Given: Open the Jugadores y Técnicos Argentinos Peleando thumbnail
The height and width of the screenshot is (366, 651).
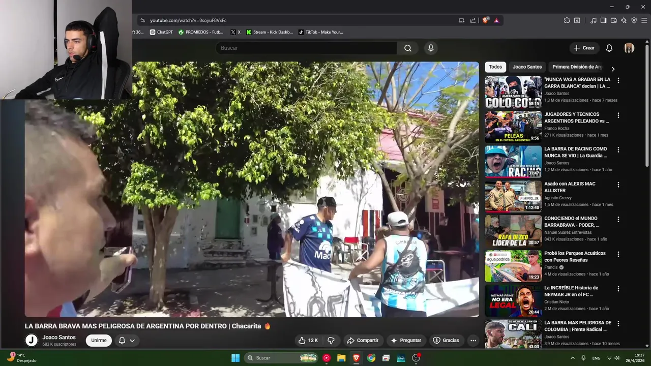Looking at the screenshot, I should pos(513,127).
